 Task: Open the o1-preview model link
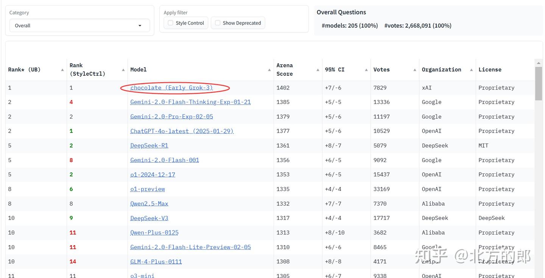coord(148,189)
